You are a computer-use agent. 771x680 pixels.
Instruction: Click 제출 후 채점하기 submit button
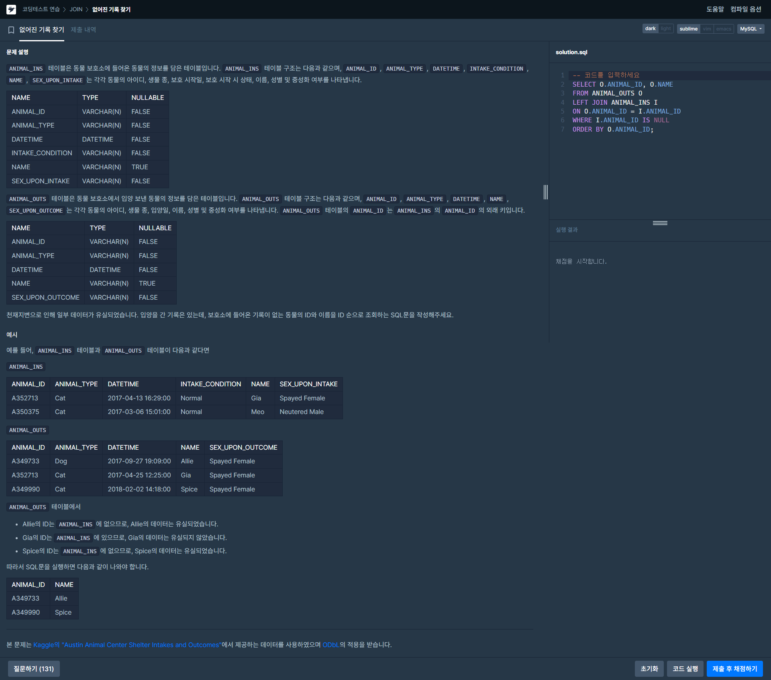734,669
